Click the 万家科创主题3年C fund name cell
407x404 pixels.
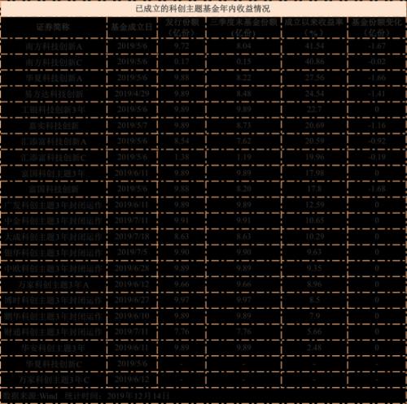(54, 380)
